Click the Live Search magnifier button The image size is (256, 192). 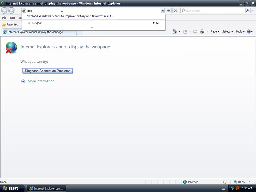coord(248,10)
